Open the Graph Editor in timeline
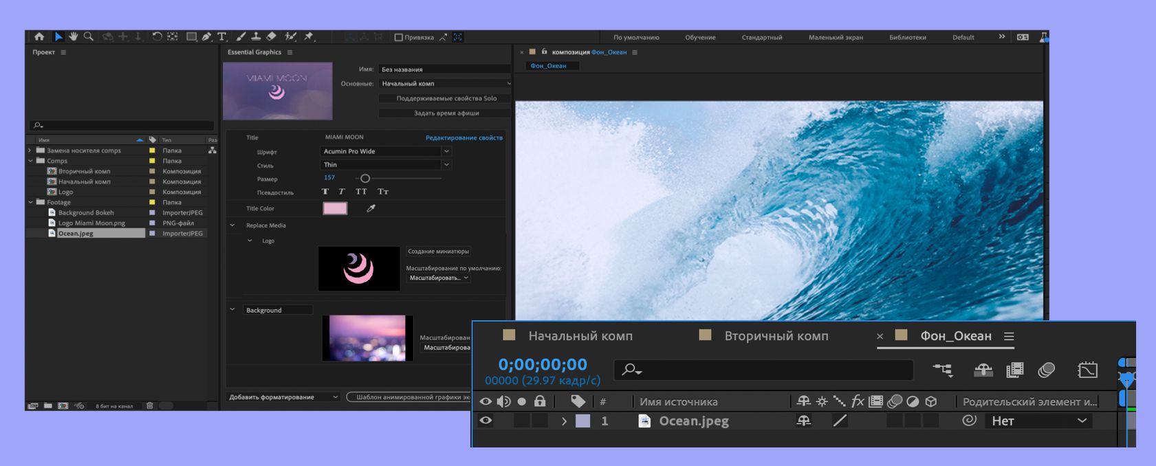 tap(1087, 370)
